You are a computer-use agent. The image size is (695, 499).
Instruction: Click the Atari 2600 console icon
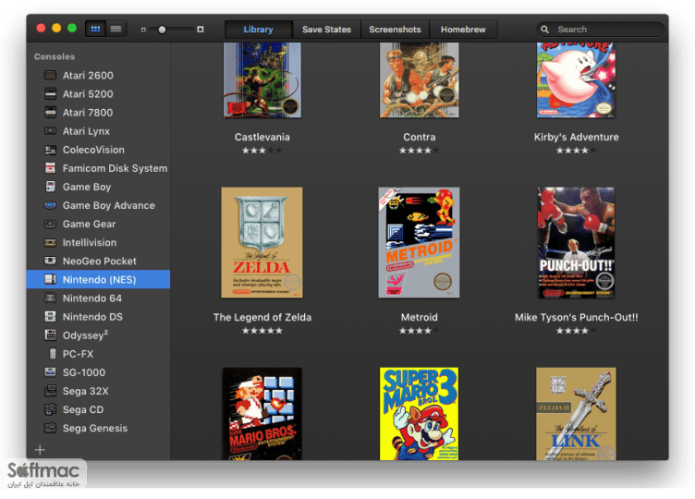pyautogui.click(x=51, y=76)
